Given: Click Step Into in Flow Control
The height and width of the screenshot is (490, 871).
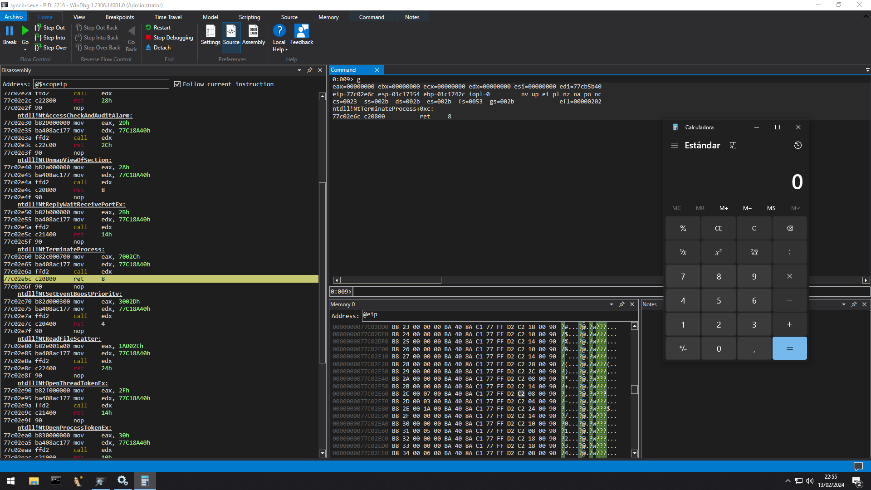Looking at the screenshot, I should (49, 38).
